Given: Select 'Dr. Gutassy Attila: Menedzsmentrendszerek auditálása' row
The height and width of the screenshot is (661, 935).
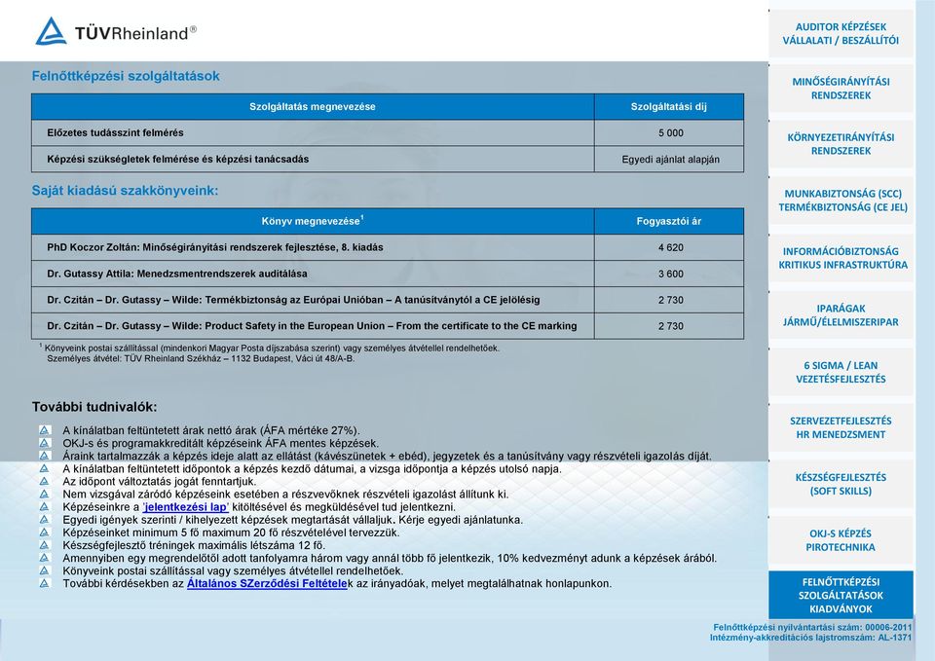Looking at the screenshot, I should 388,274.
